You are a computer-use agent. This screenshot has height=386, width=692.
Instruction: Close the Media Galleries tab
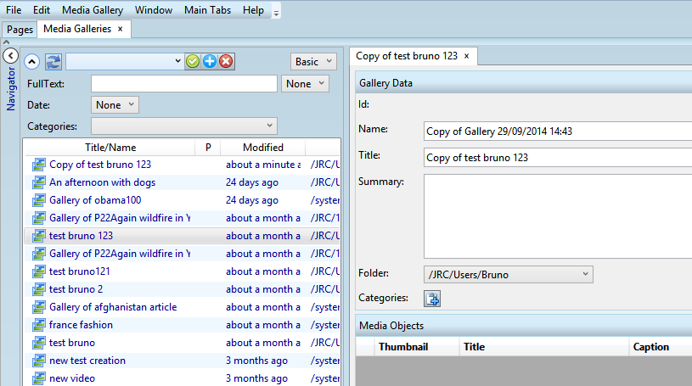click(120, 29)
